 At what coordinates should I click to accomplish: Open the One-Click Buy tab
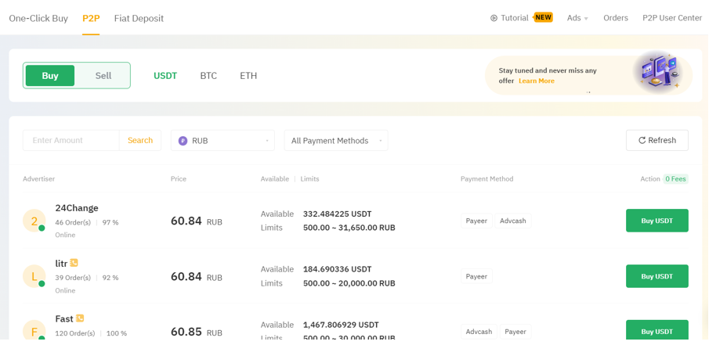pyautogui.click(x=38, y=18)
